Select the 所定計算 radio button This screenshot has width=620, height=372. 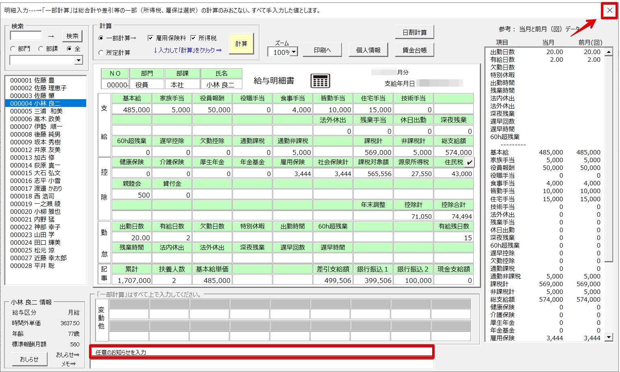coord(101,53)
